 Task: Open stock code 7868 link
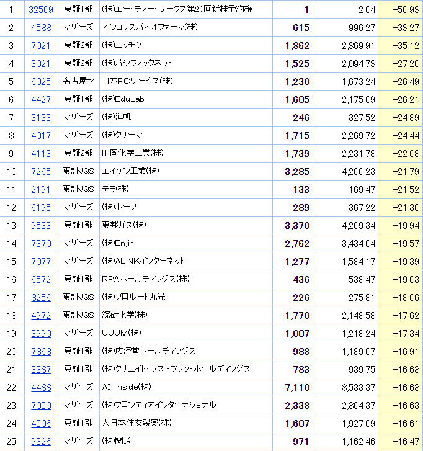[41, 352]
